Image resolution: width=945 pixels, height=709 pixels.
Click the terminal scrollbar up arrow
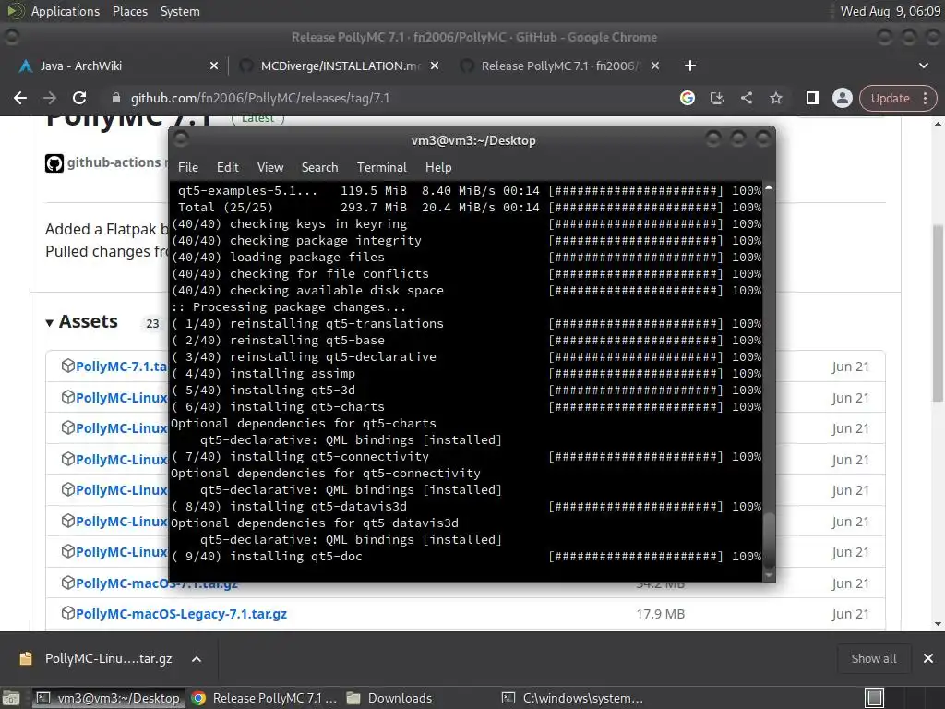pyautogui.click(x=769, y=188)
